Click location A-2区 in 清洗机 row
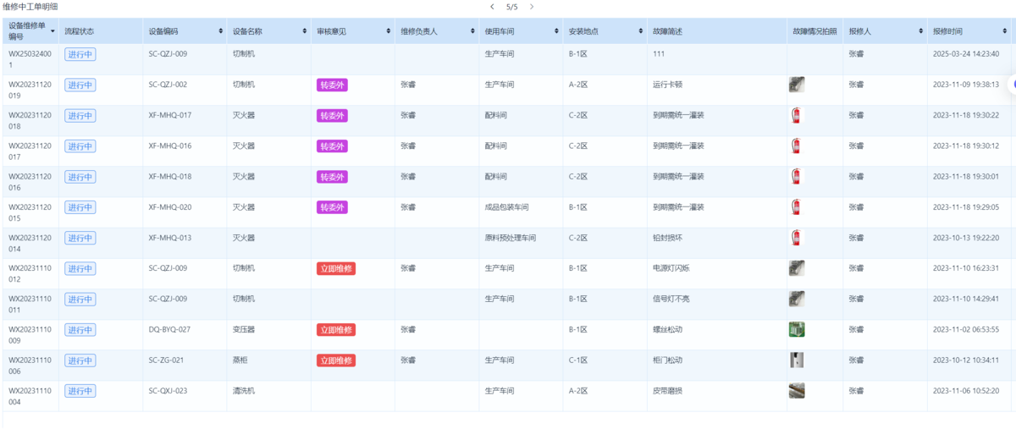The height and width of the screenshot is (429, 1016). [578, 391]
